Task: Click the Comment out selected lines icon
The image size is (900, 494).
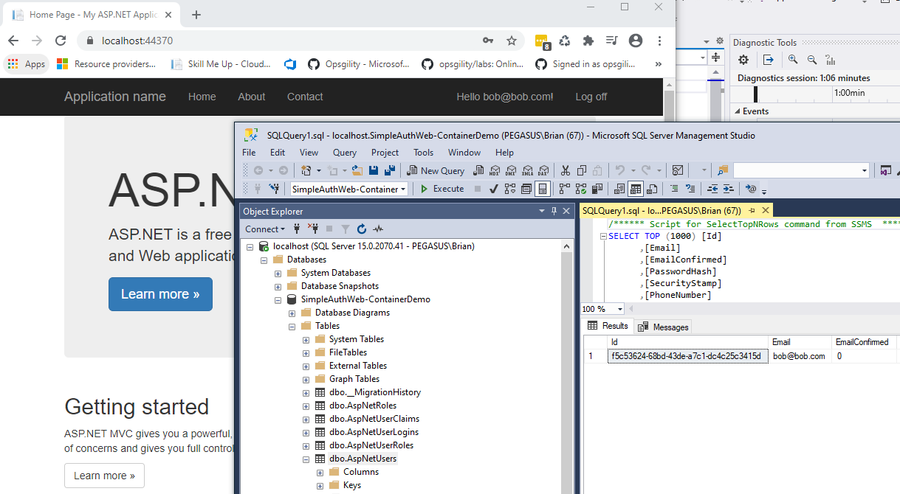Action: [674, 189]
